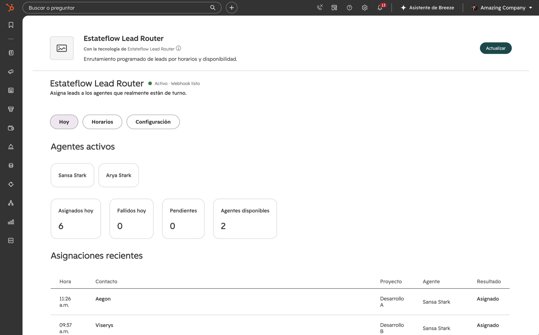The height and width of the screenshot is (335, 539).
Task: Click the Pendientes stat card
Action: [183, 219]
